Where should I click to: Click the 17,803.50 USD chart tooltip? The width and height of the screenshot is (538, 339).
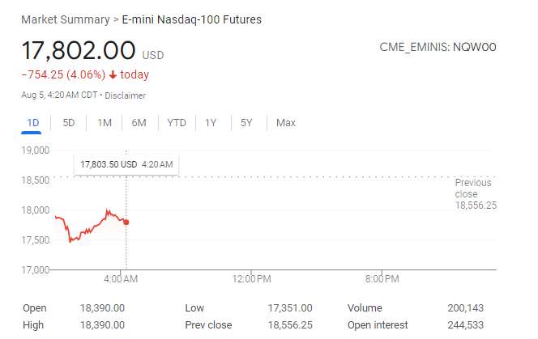pos(126,164)
